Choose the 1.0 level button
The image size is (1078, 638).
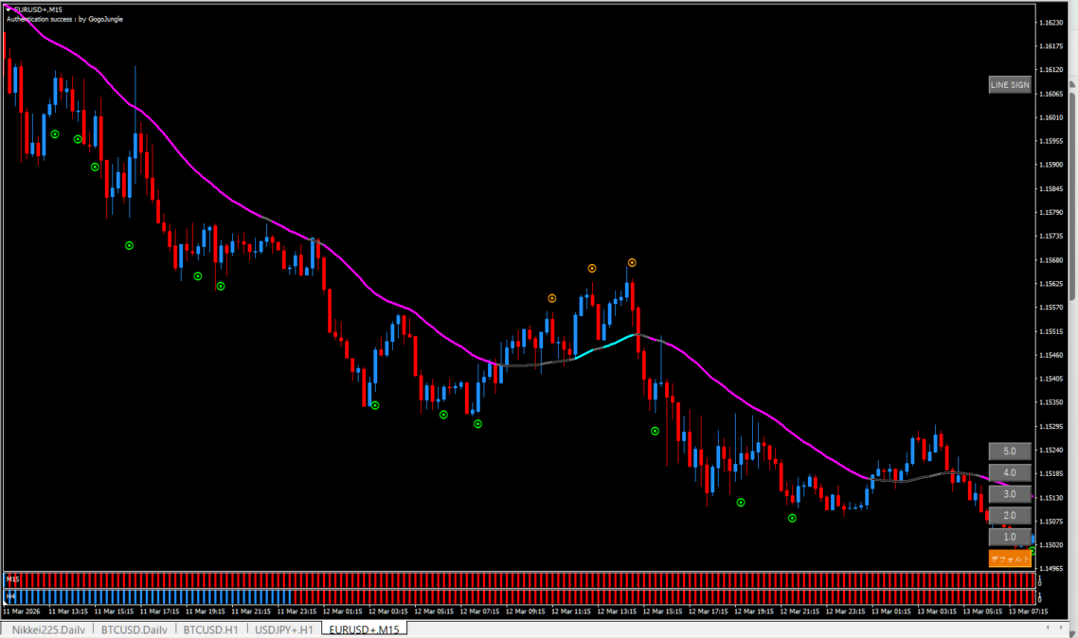(1009, 537)
